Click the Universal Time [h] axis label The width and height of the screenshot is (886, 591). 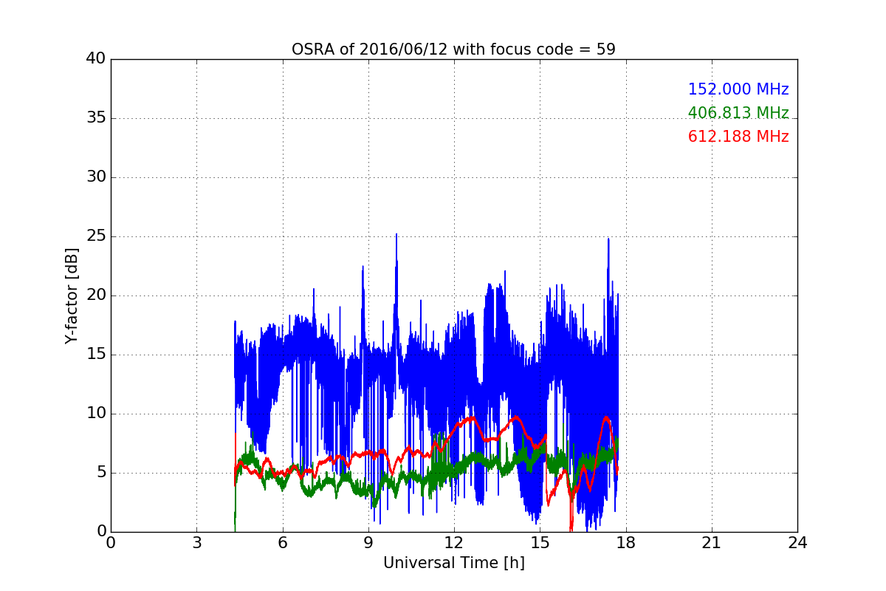(453, 563)
